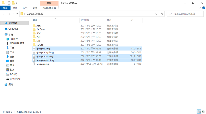Open recent locations dropdown arrow
This screenshot has width=206, height=114.
click(13, 14)
